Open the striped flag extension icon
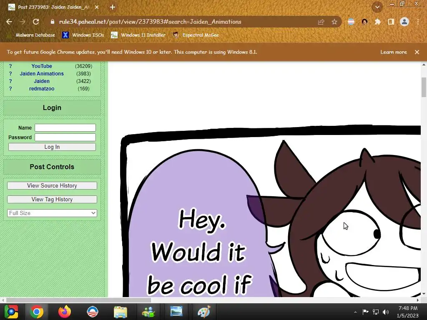 coord(351,22)
